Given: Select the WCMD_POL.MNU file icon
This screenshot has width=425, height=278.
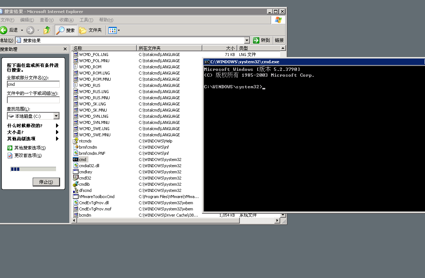Looking at the screenshot, I should [76, 61].
